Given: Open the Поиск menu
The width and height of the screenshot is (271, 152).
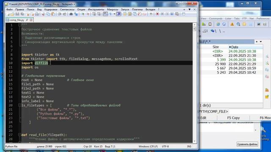Looking at the screenshot, I should 30,9.
